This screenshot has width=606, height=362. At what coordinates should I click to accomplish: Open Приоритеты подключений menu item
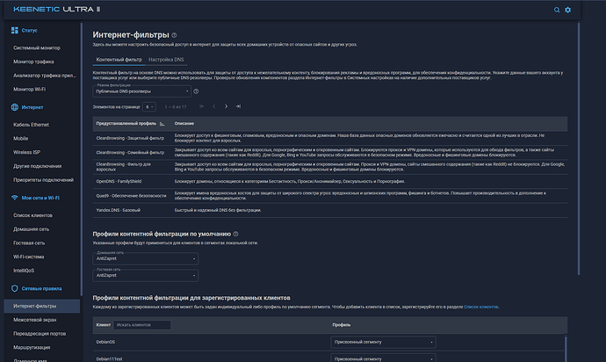click(43, 180)
